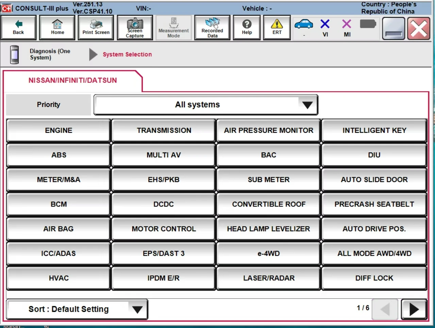Click the blue car vehicle status icon
The height and width of the screenshot is (328, 435).
[x=304, y=24]
